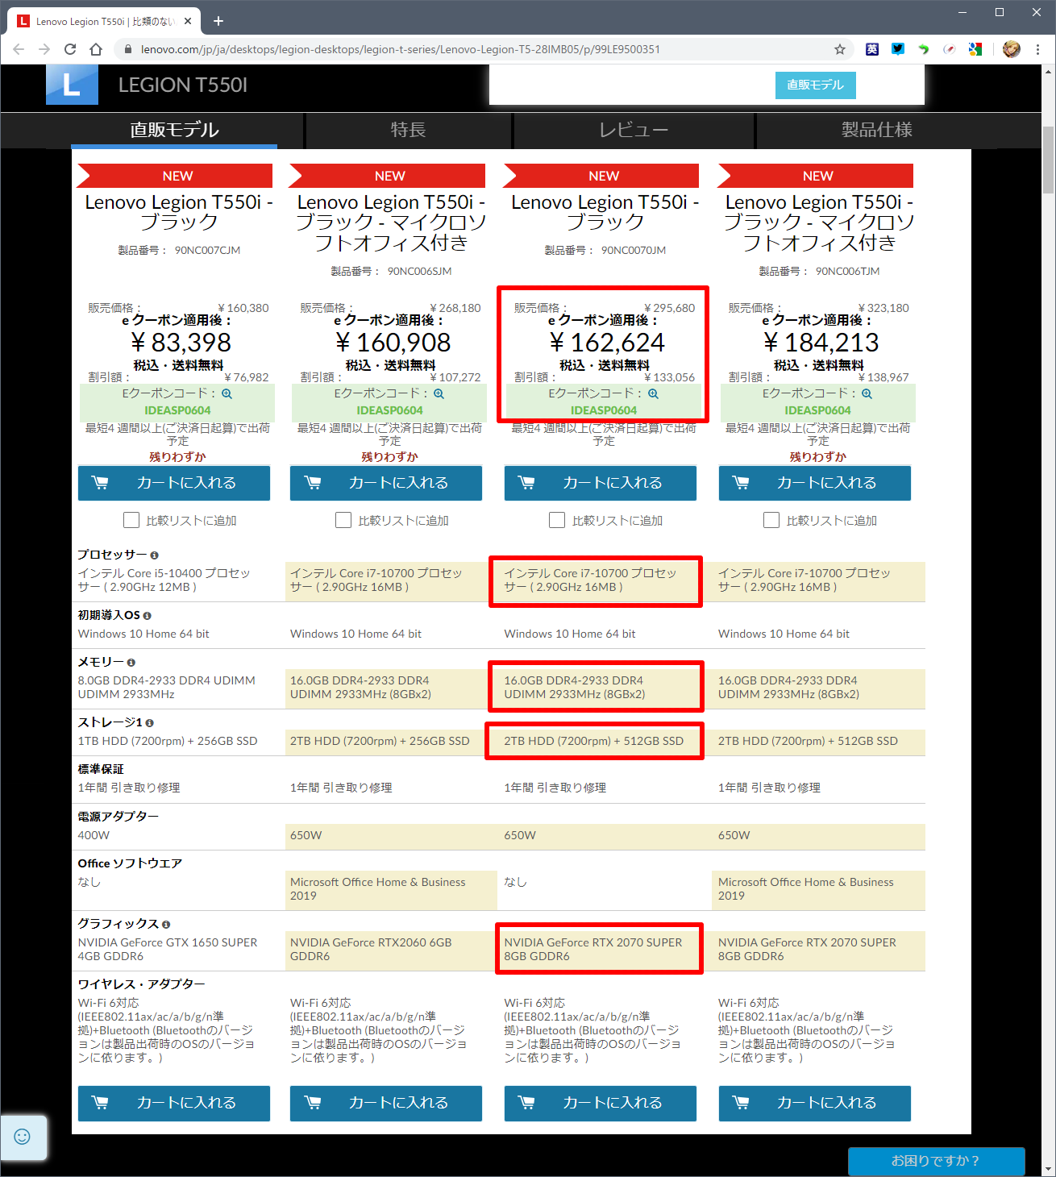The image size is (1056, 1177).
Task: Check 比較リストに追加 for model 90NC0070JM
Action: pyautogui.click(x=557, y=520)
